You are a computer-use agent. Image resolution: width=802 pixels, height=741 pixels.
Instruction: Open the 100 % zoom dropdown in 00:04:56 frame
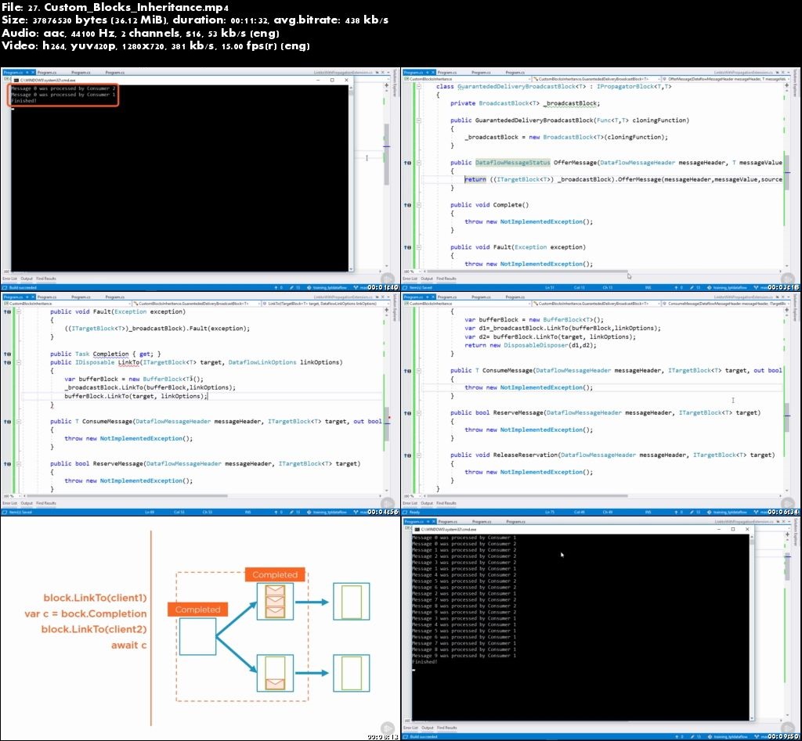(11, 496)
